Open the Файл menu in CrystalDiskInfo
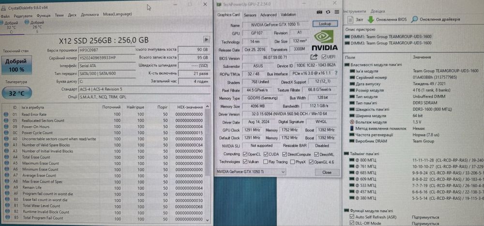 [5, 16]
